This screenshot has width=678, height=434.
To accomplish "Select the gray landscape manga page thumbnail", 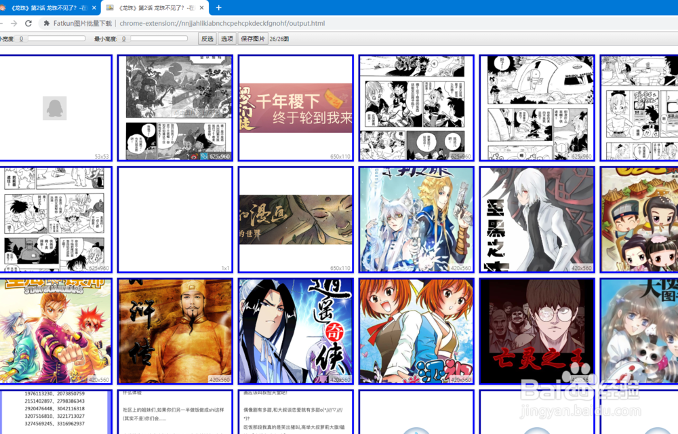I will [175, 108].
